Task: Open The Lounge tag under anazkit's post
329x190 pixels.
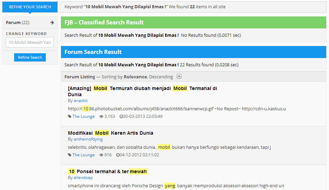Action: pyautogui.click(x=83, y=116)
